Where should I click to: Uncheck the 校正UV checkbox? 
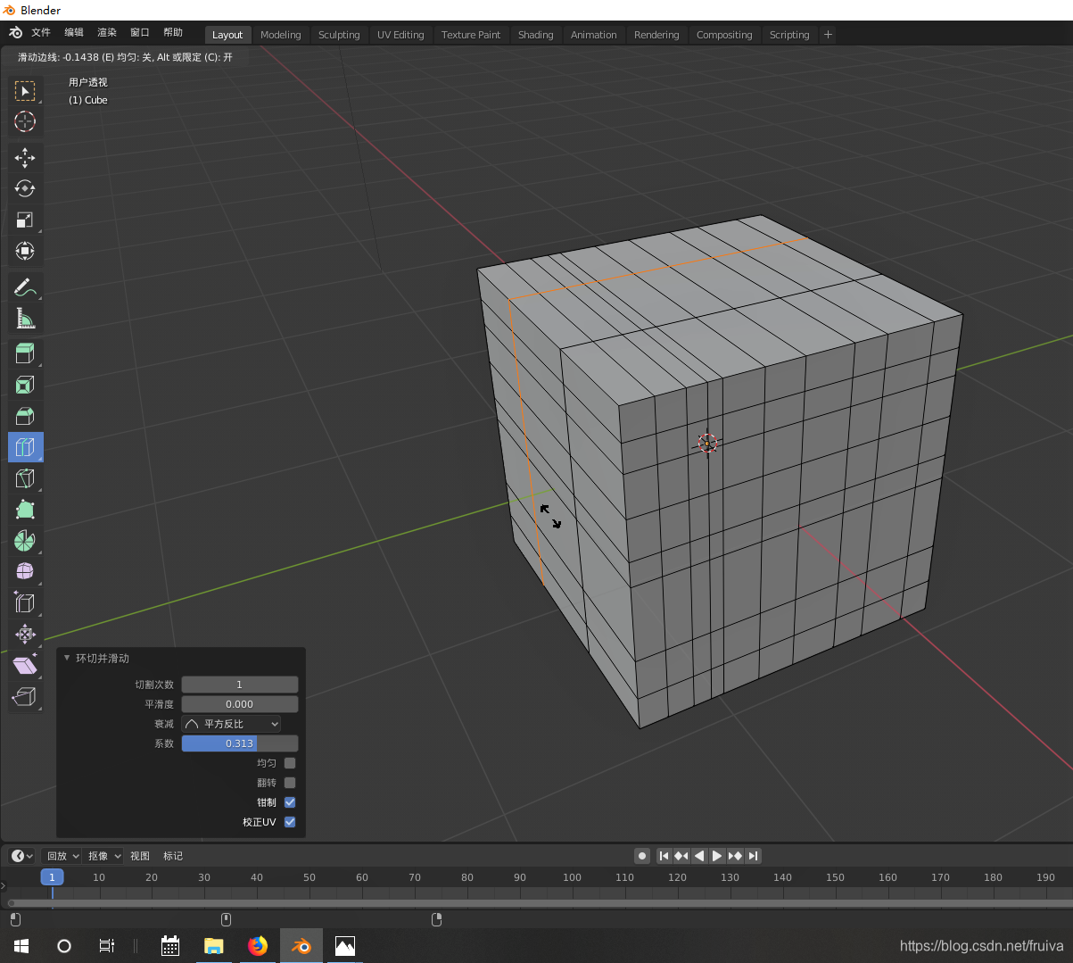pyautogui.click(x=290, y=822)
